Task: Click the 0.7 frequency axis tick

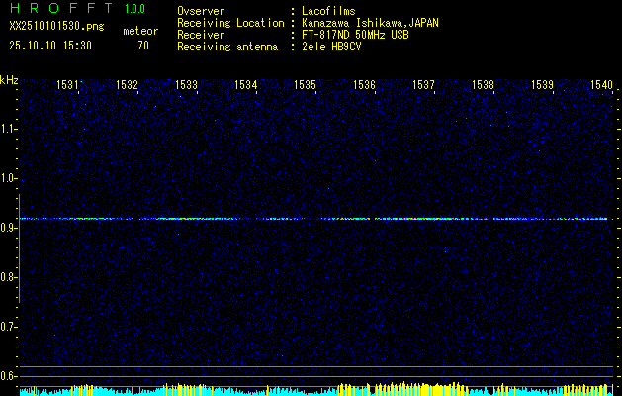Action: click(9, 327)
